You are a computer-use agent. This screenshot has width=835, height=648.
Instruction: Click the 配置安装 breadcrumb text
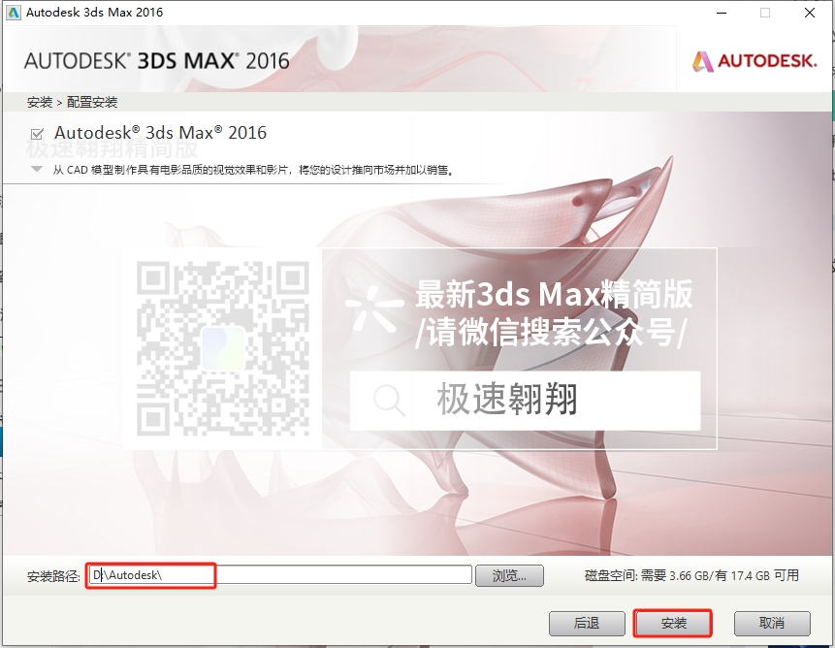(x=92, y=102)
